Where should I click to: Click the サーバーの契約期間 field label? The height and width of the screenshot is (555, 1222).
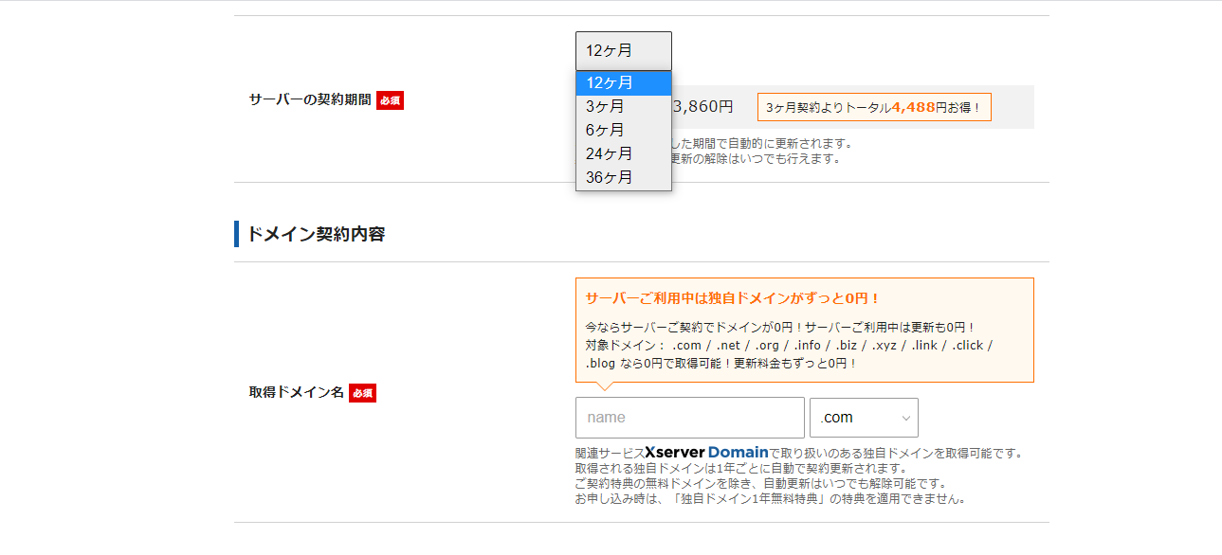(310, 99)
